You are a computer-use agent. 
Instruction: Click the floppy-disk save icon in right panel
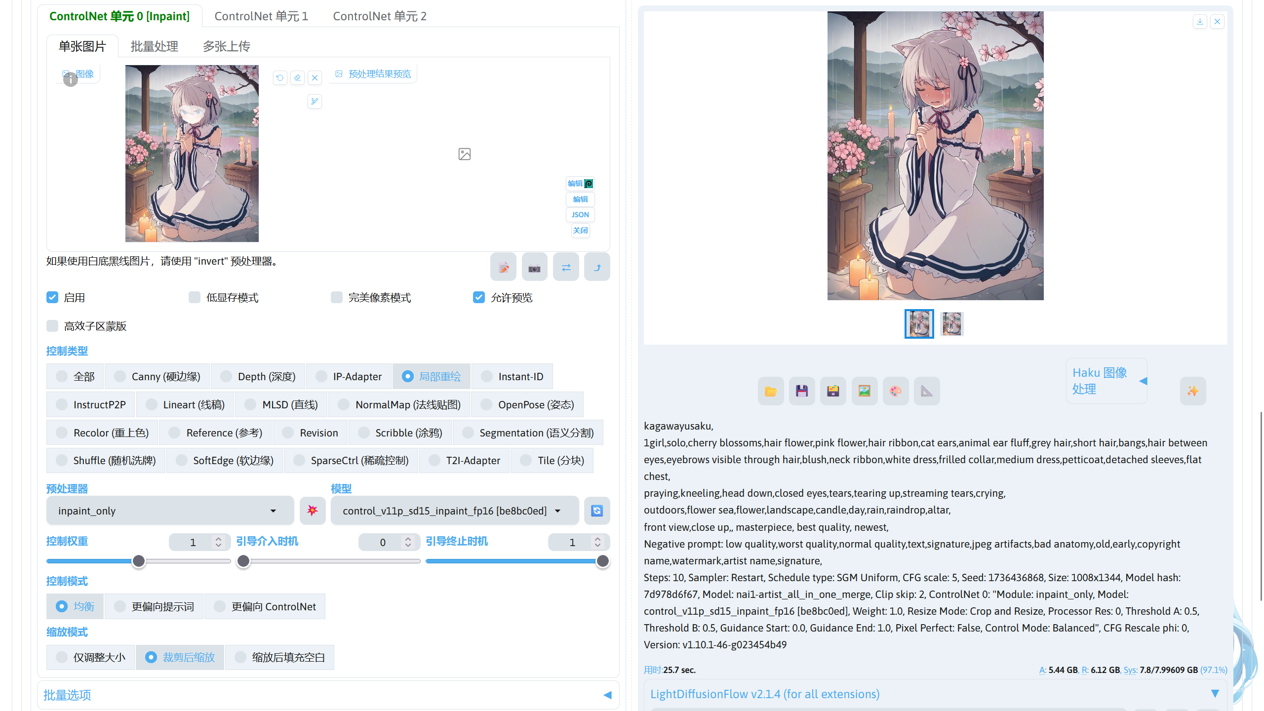coord(801,391)
